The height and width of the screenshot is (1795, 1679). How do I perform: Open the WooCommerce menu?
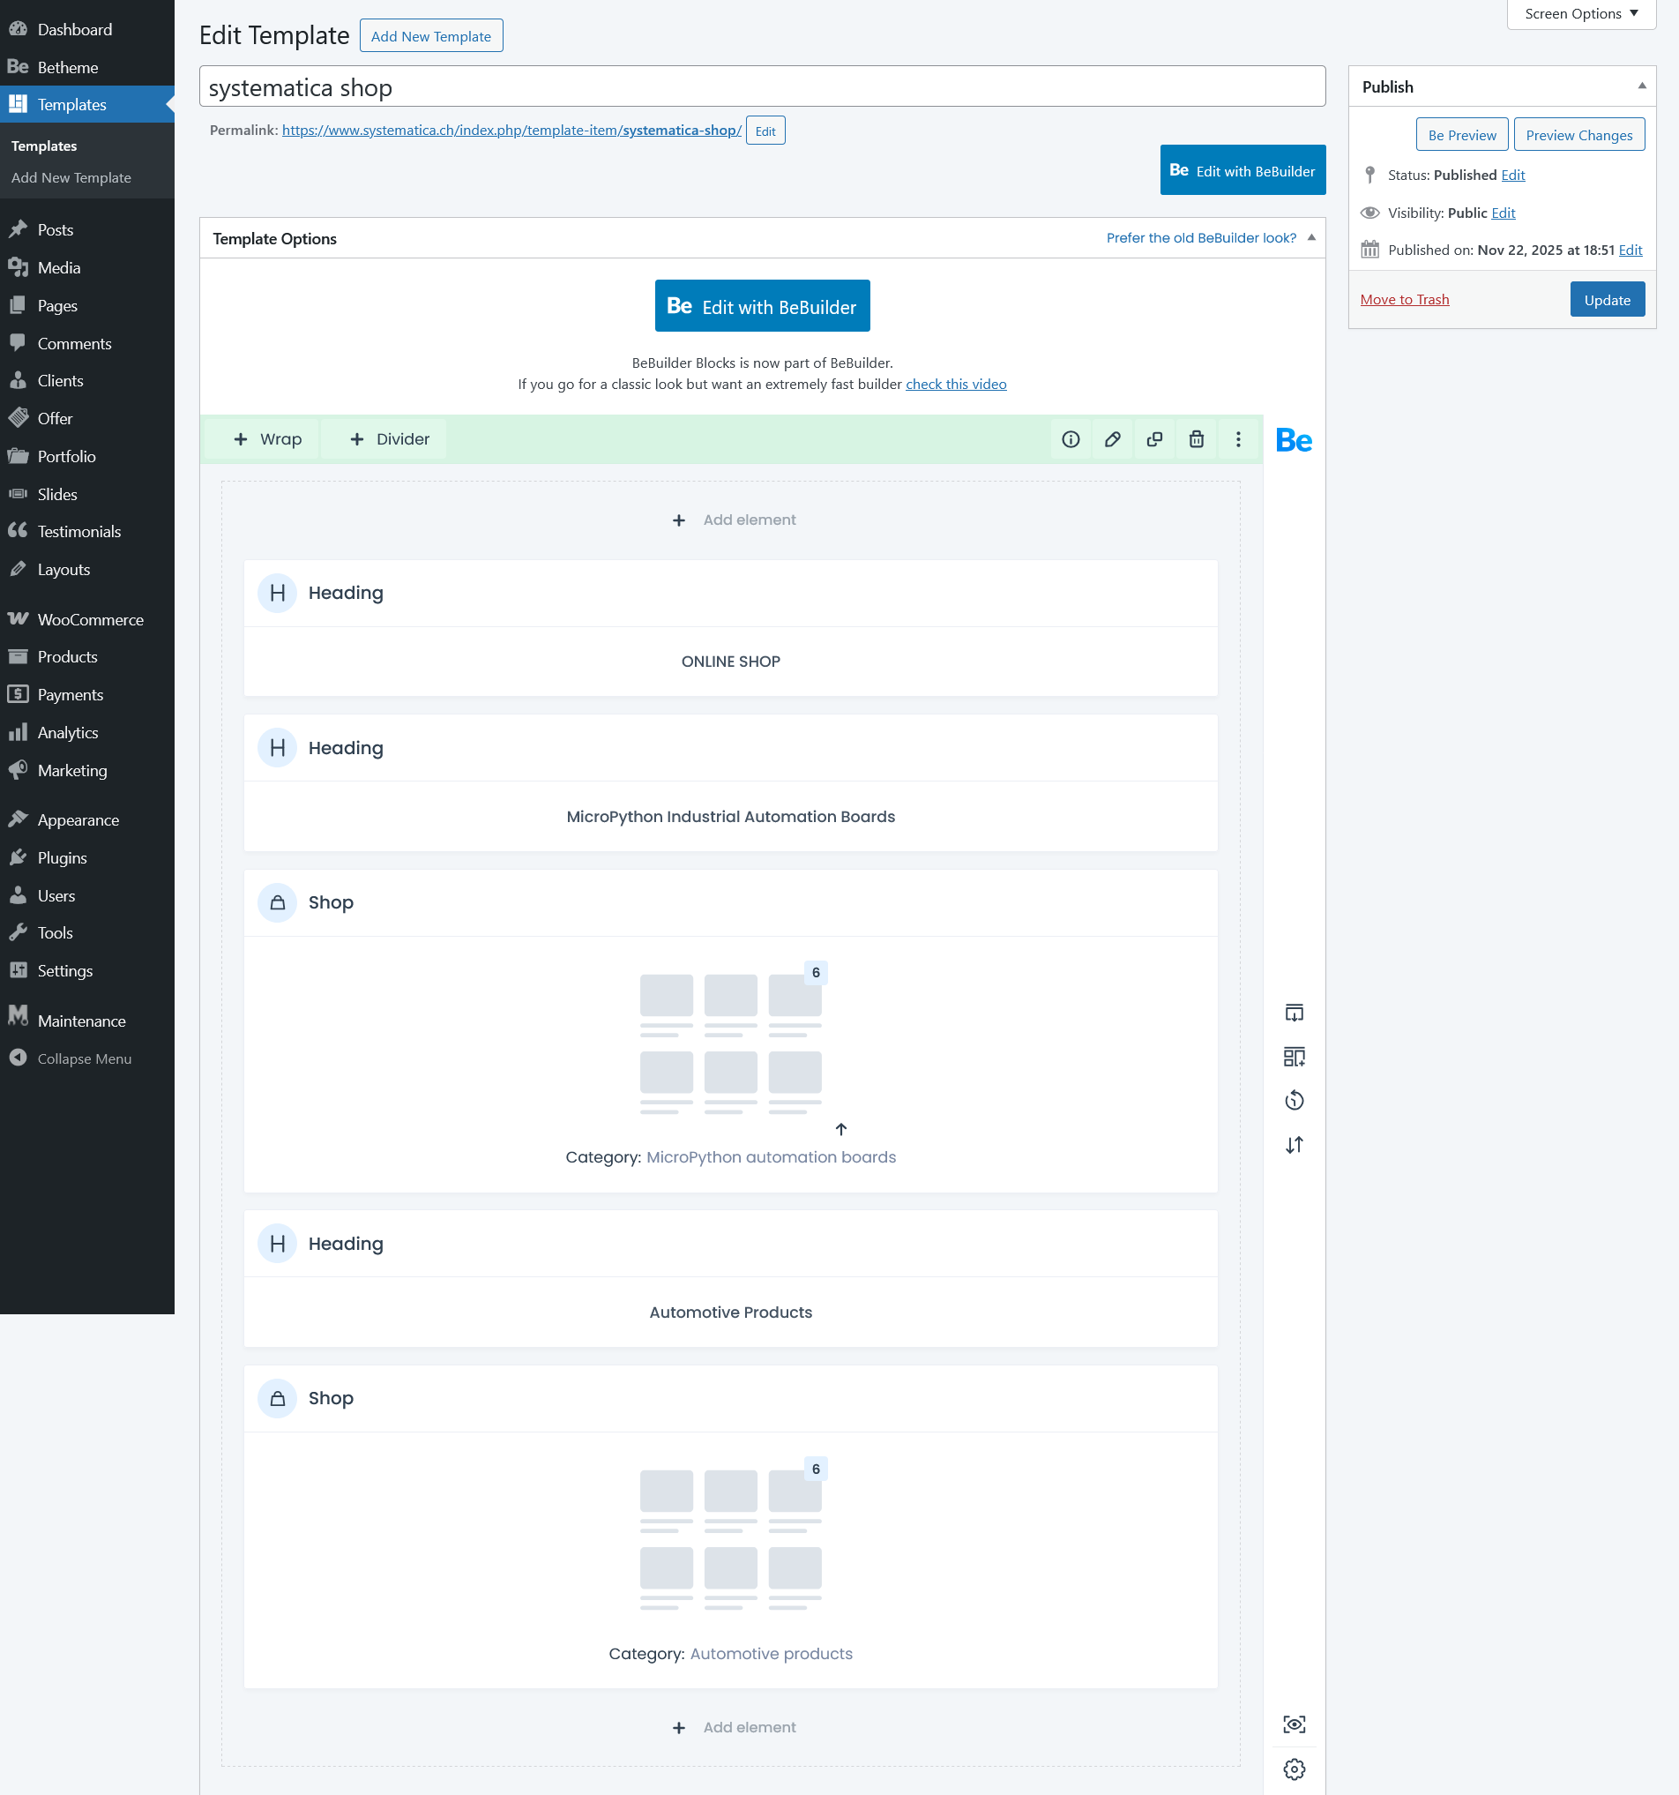(89, 619)
